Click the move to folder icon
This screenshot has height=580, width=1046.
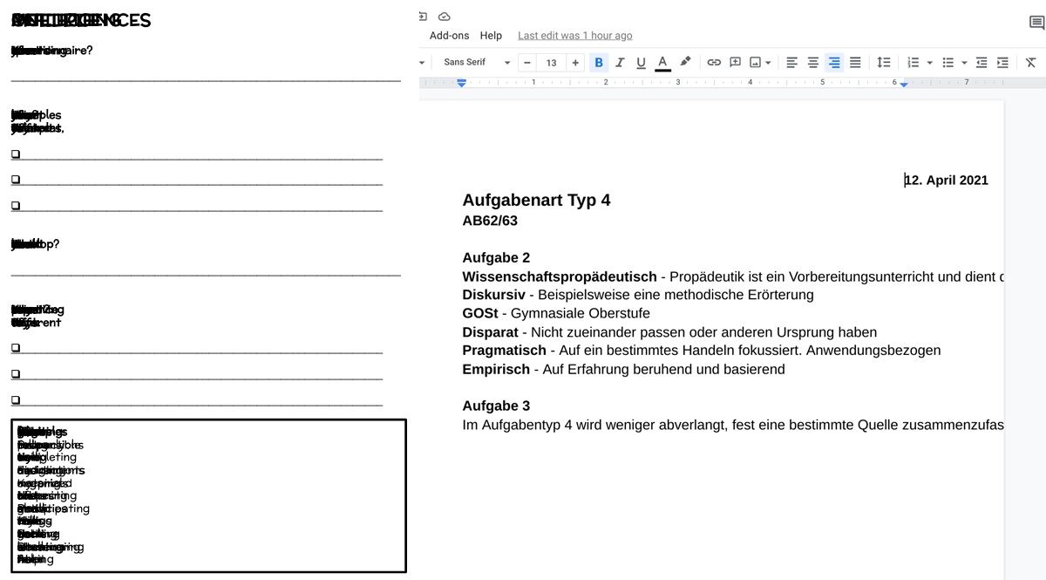423,17
